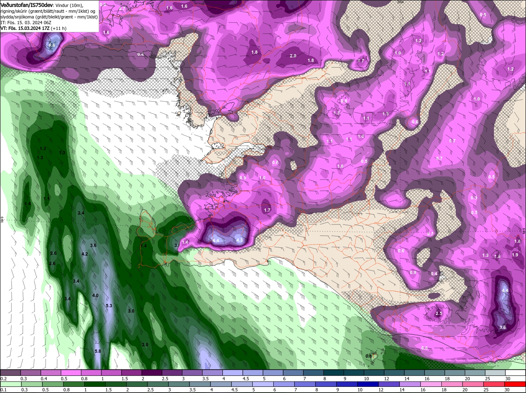Image resolution: width=526 pixels, height=393 pixels.
Task: Click the Veðurstofan/IS750dev map title
Action: (x=27, y=5)
